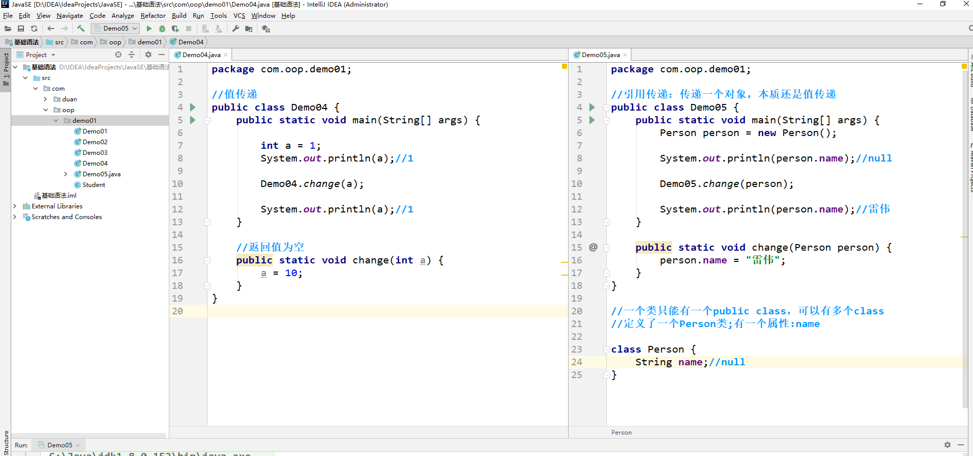This screenshot has width=973, height=456.
Task: Start debugging with the bug icon
Action: coord(162,29)
